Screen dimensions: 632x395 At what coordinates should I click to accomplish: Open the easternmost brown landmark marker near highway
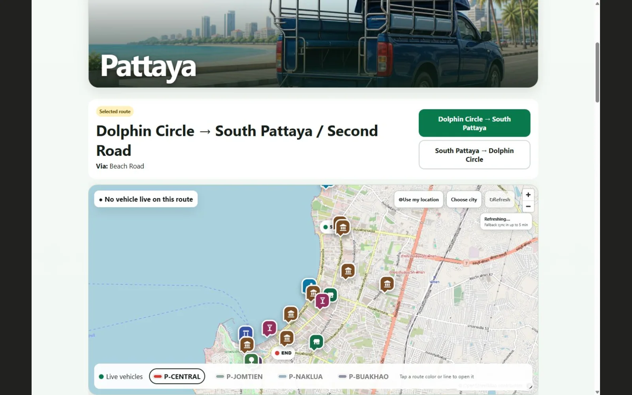click(x=387, y=284)
